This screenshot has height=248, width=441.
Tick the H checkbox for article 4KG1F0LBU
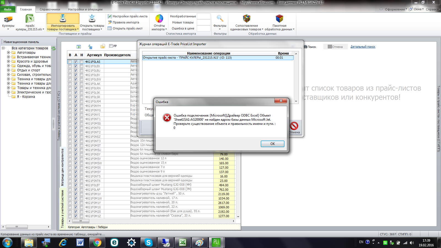click(82, 71)
